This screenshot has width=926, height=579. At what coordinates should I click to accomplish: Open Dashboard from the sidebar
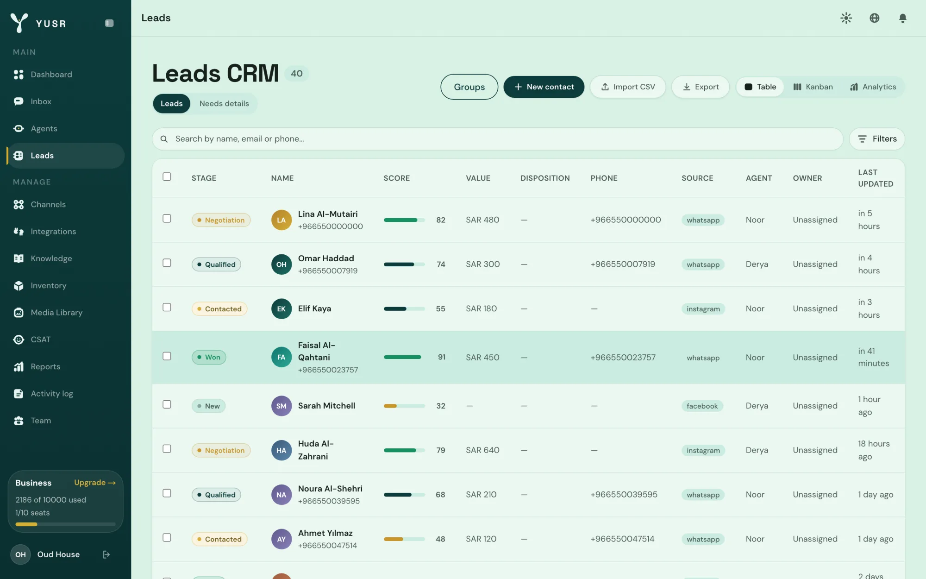click(65, 75)
